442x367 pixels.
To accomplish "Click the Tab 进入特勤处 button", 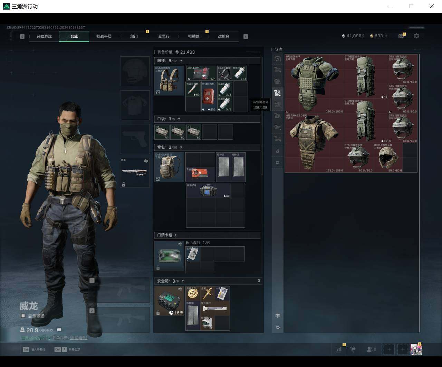I will click(x=34, y=349).
